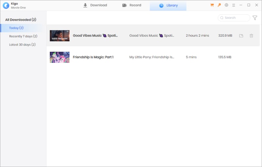Close the Kigo window

[256, 5]
